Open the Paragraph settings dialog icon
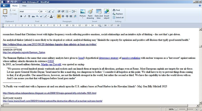The image size is (202, 111). coord(75,16)
